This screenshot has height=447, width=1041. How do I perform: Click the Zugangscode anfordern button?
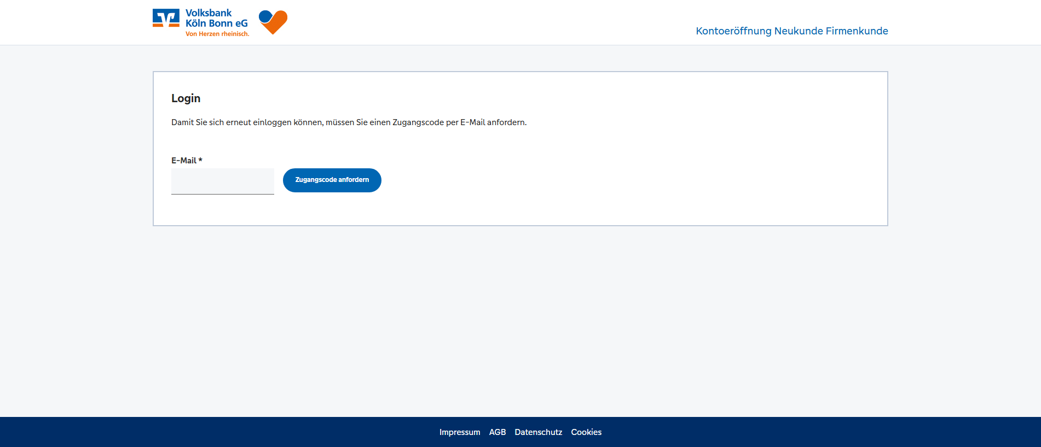[332, 180]
